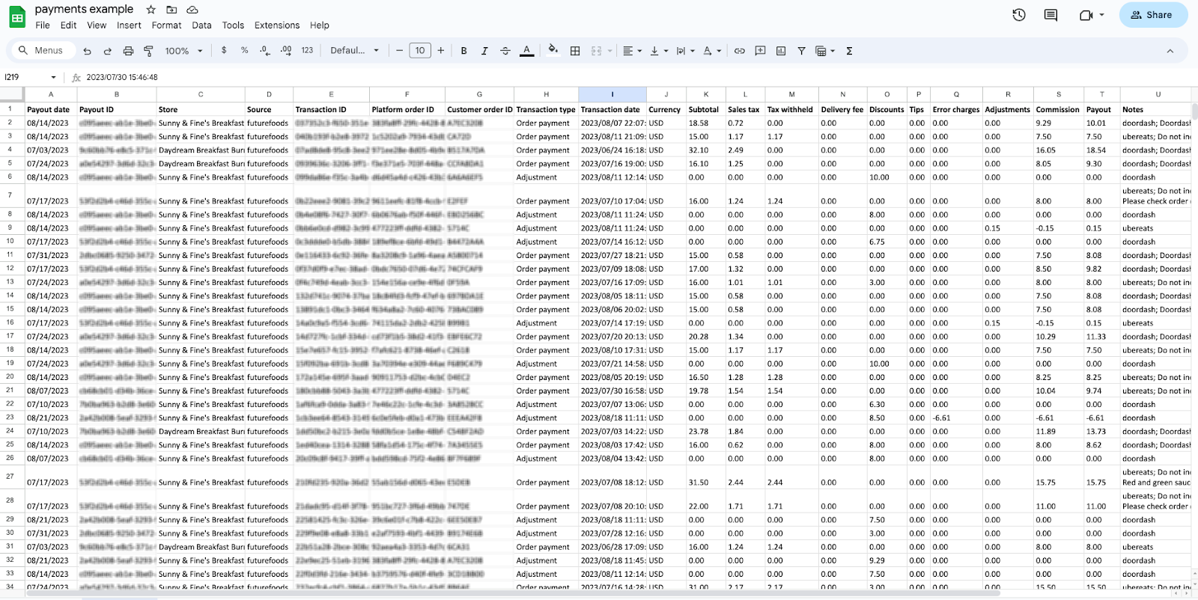This screenshot has height=600, width=1198.
Task: Click the Share button
Action: tap(1152, 15)
